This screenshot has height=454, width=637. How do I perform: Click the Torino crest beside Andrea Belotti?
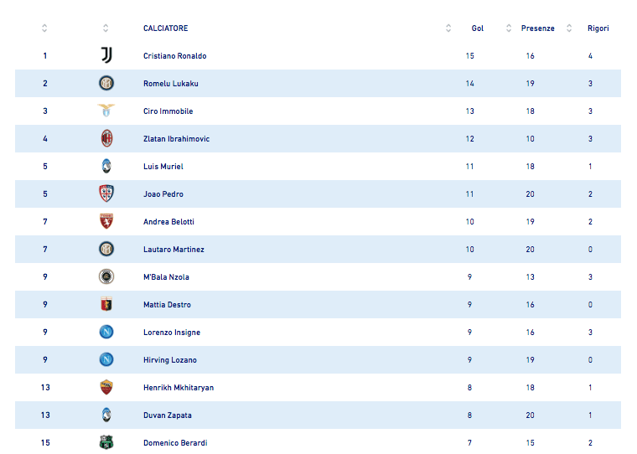coord(106,221)
